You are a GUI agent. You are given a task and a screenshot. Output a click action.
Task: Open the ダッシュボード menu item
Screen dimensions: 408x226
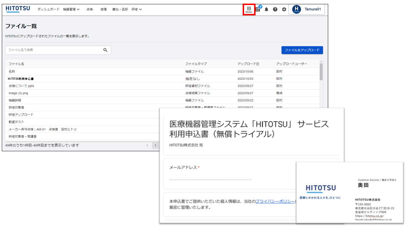tap(48, 9)
